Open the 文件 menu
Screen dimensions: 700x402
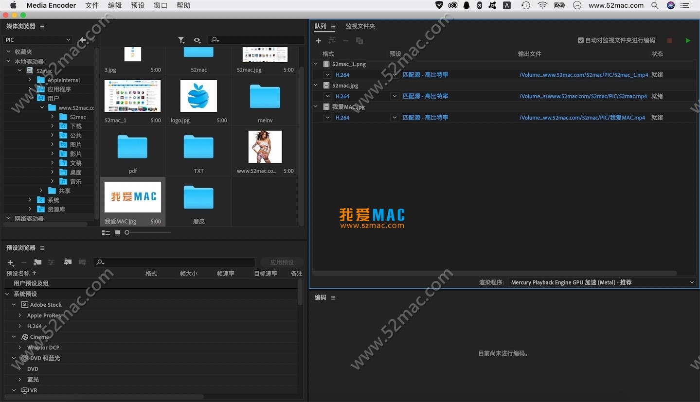pos(92,5)
